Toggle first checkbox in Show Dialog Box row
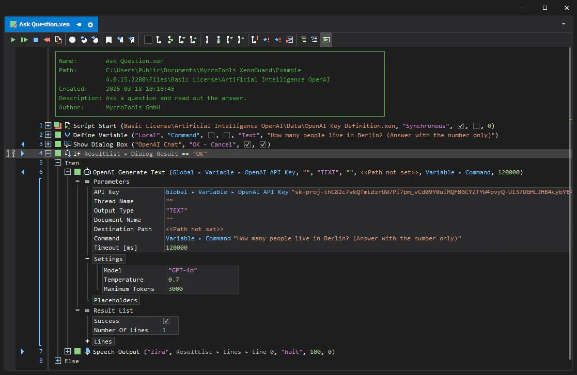Image resolution: width=577 pixels, height=375 pixels. 247,144
